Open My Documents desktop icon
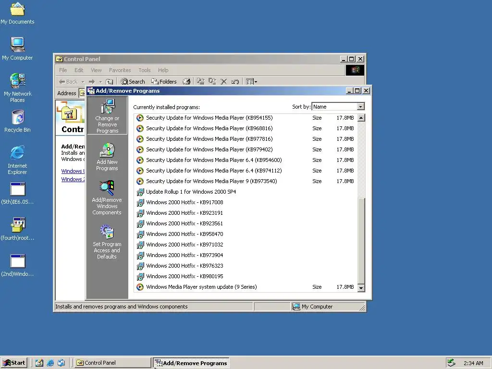 [17, 13]
